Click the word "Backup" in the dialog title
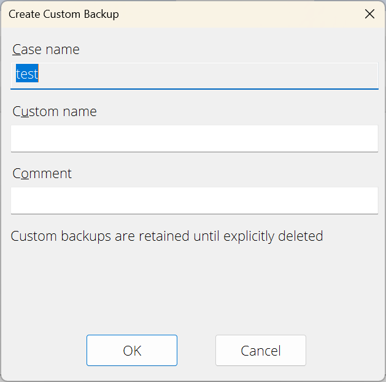The width and height of the screenshot is (386, 382). pos(101,14)
